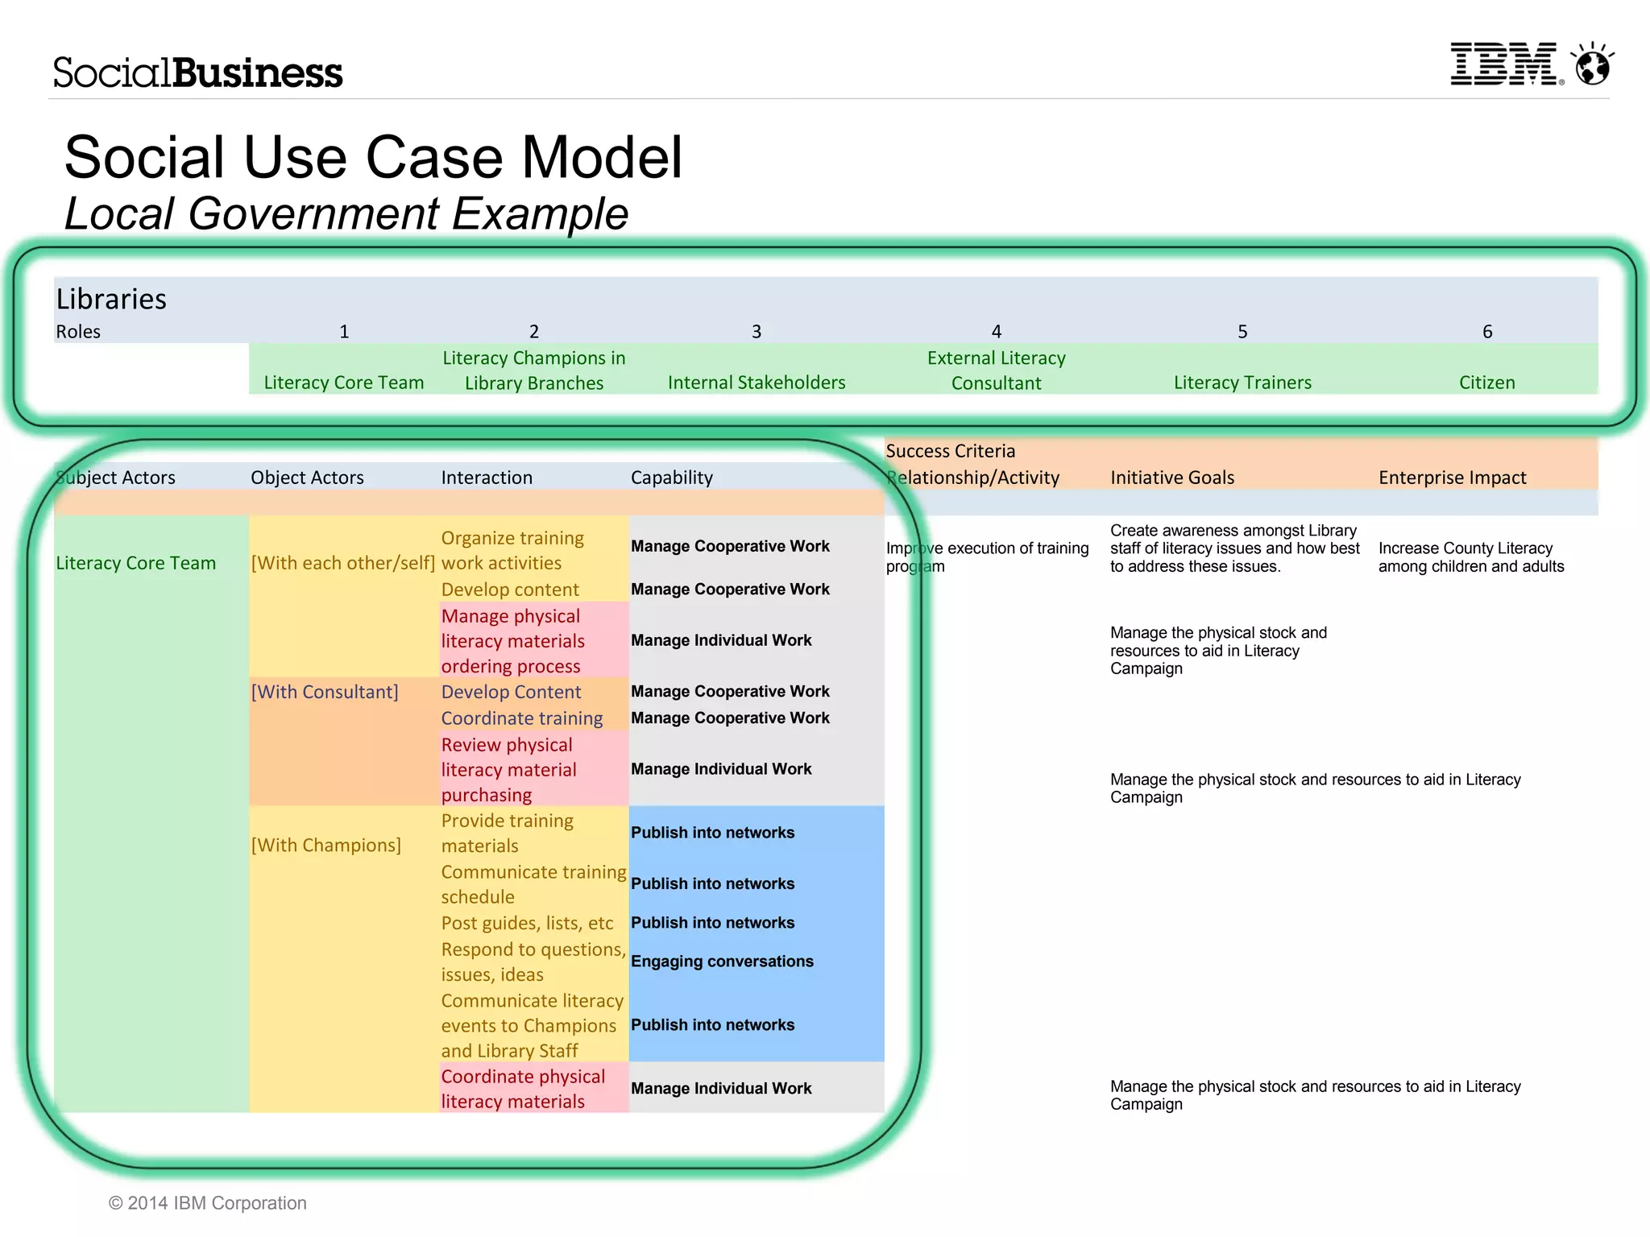1650x1237 pixels.
Task: Click the Literacy Trainers role
Action: coord(1242,383)
